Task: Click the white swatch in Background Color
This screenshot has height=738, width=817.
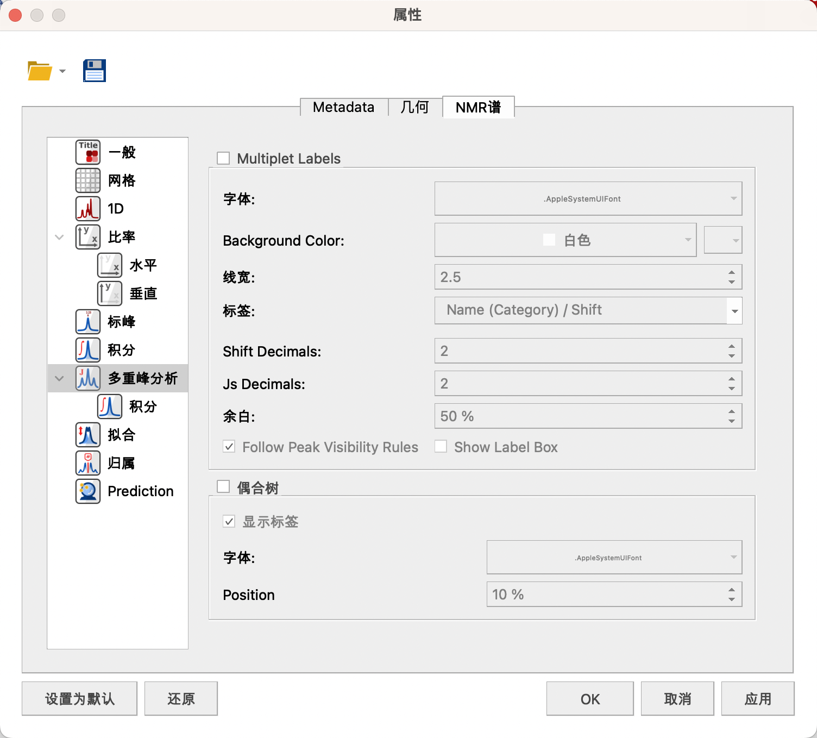Action: [x=549, y=240]
